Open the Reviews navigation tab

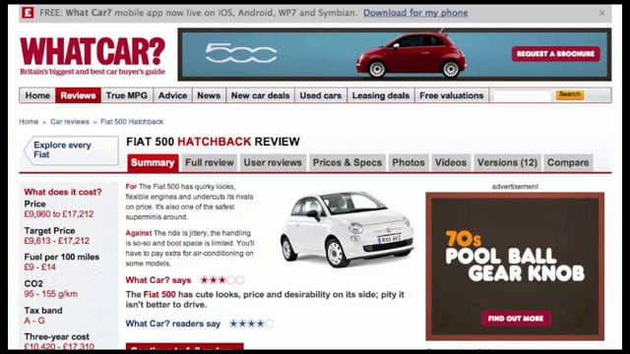tap(78, 95)
